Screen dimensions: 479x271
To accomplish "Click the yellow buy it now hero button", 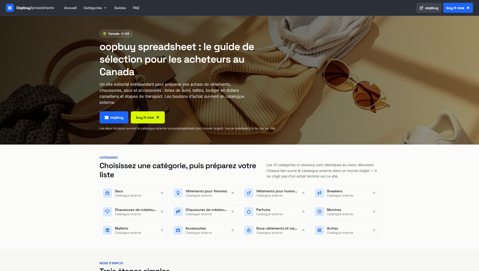I will [x=148, y=117].
